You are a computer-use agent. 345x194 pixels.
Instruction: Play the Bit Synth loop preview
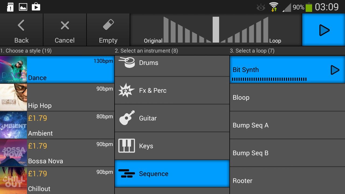coord(335,70)
